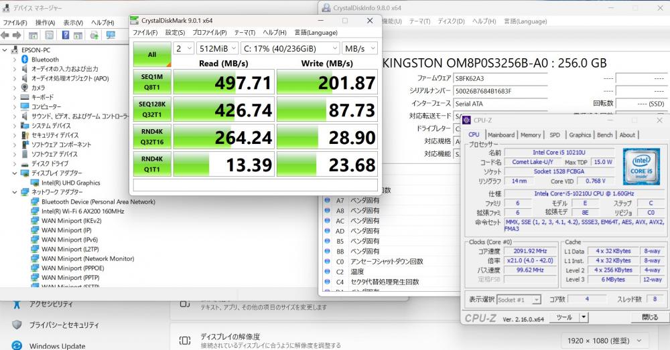Run the RND4K Q32T16 test button

152,136
